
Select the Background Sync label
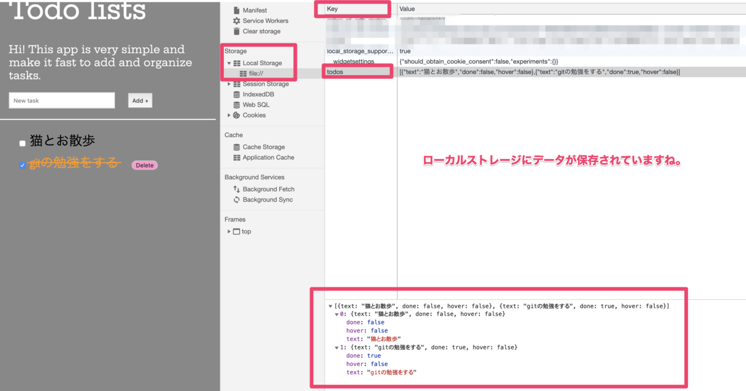pyautogui.click(x=268, y=200)
